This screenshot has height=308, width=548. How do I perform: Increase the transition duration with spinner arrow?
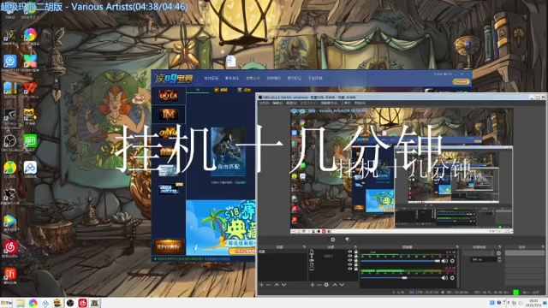499,258
